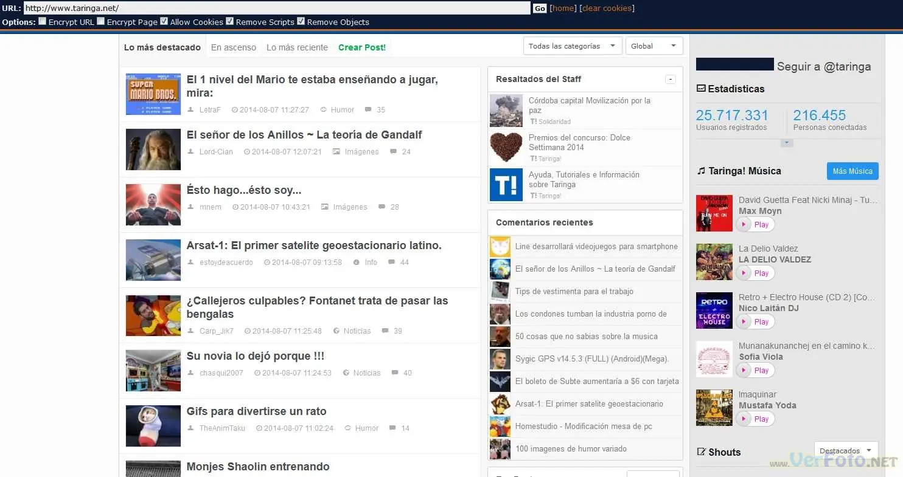Switch to the En ascenso tab
The width and height of the screenshot is (903, 477).
click(234, 47)
